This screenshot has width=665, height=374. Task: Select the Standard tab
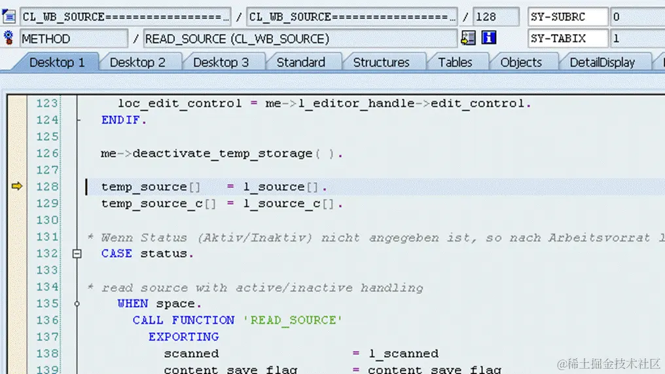[x=300, y=62]
